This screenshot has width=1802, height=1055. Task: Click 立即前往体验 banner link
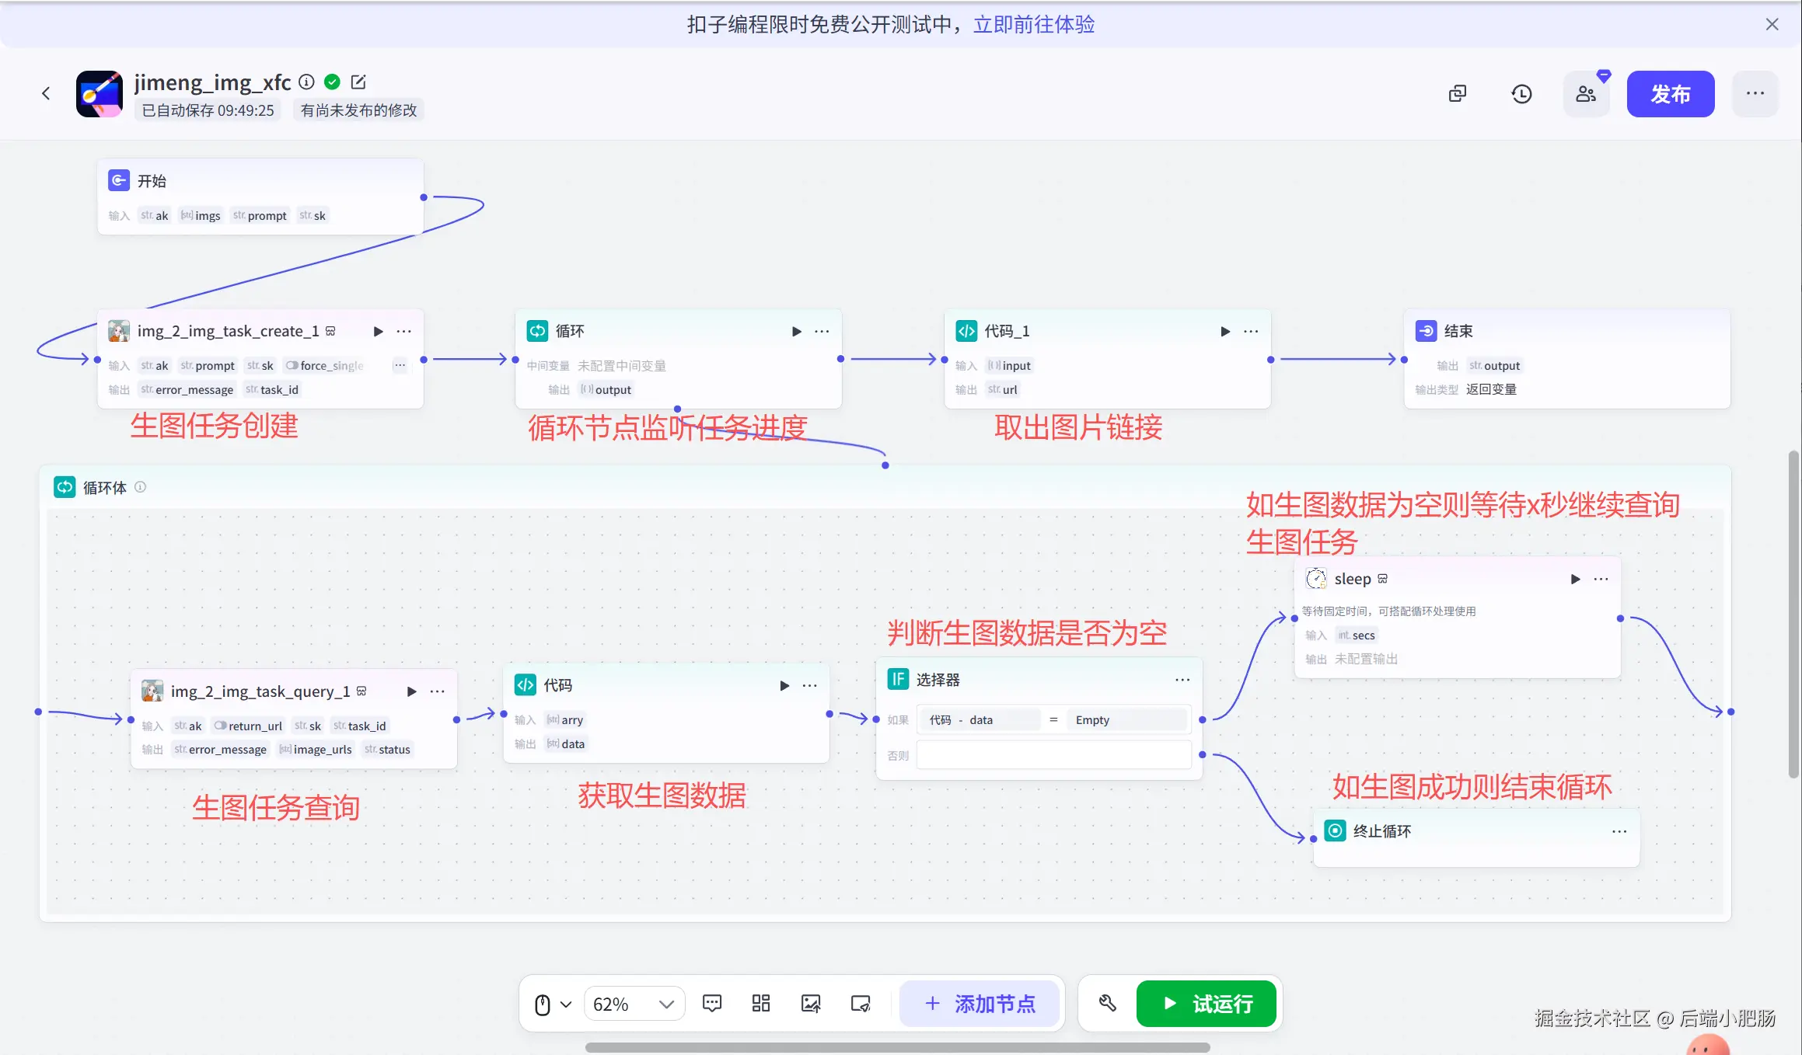[1033, 25]
